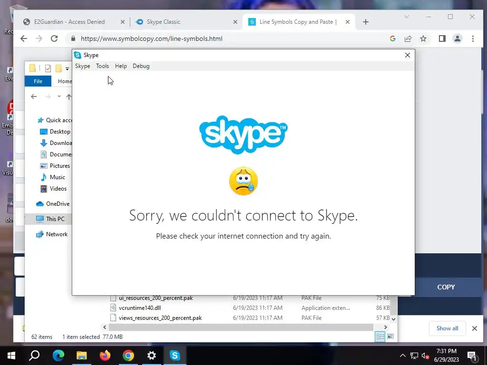Open Windows taskbar search
The image size is (487, 365).
(34, 355)
